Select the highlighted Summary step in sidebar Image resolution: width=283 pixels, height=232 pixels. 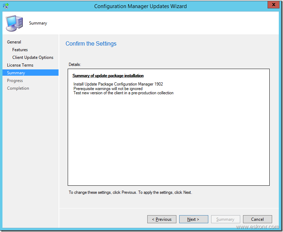click(x=31, y=73)
